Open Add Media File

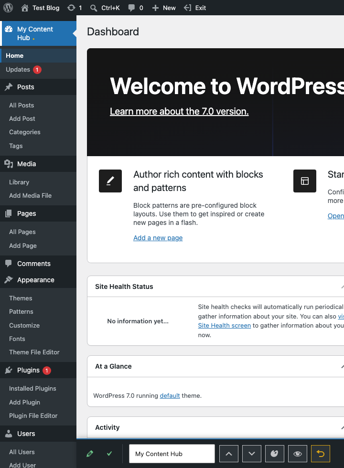coord(31,195)
